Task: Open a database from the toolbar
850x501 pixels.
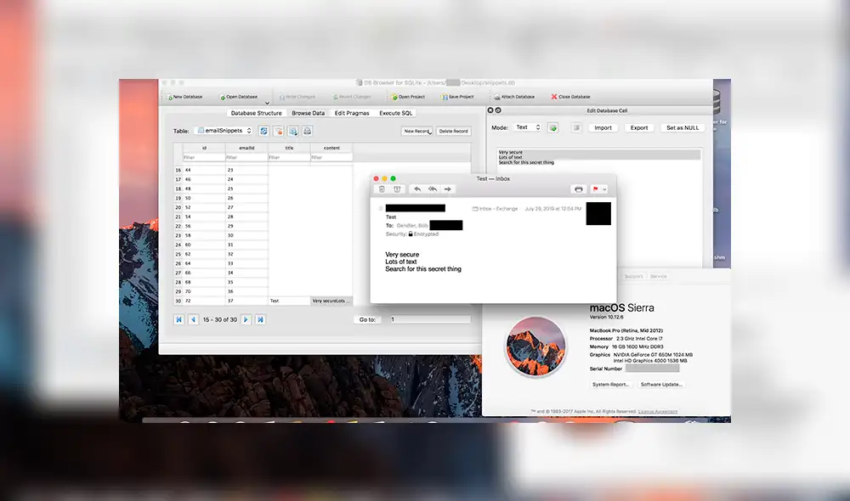Action: tap(241, 96)
